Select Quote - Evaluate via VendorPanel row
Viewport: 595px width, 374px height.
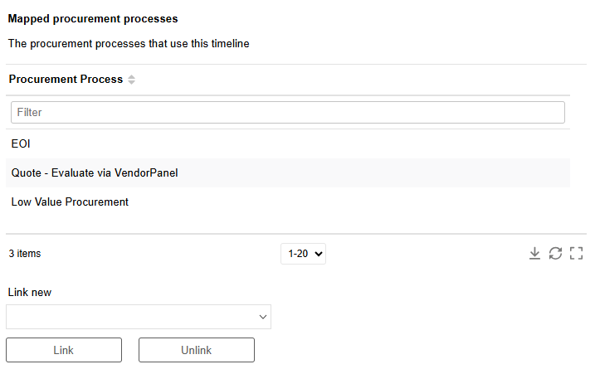288,173
